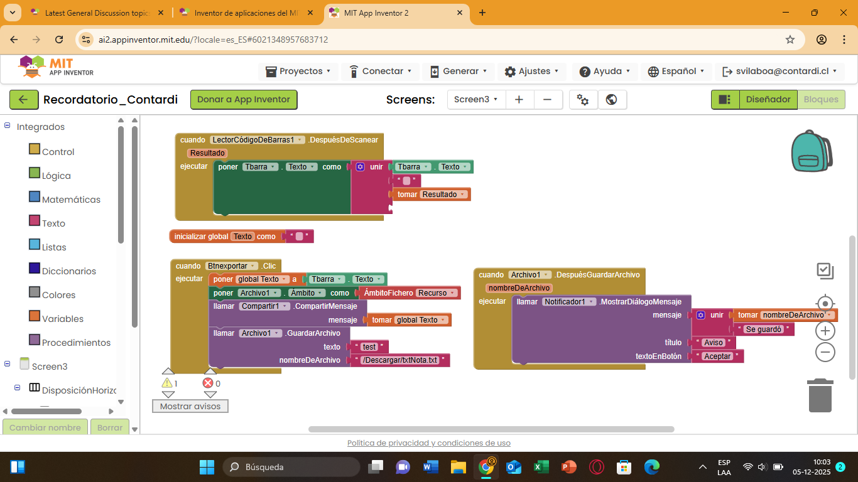This screenshot has height=482, width=858.
Task: Remove the screen with minus button
Action: pyautogui.click(x=548, y=100)
